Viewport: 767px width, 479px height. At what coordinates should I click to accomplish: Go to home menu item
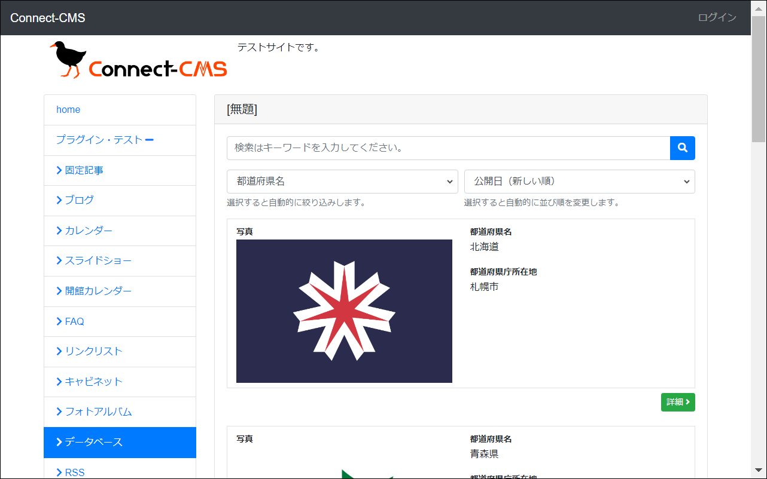tap(120, 110)
